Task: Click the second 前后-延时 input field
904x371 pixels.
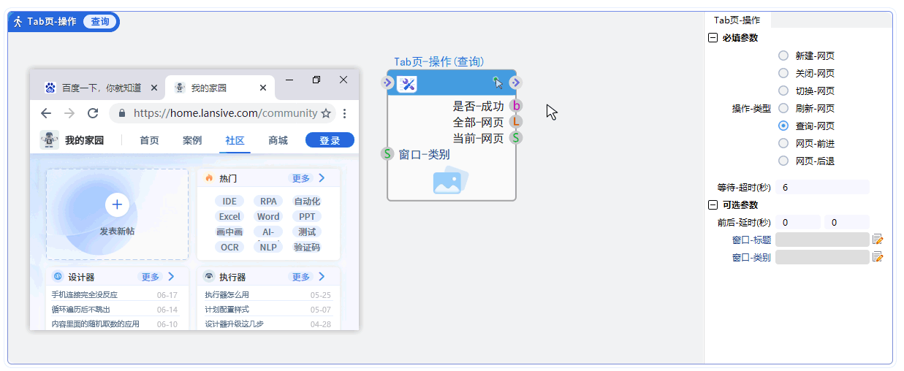Action: [x=846, y=223]
